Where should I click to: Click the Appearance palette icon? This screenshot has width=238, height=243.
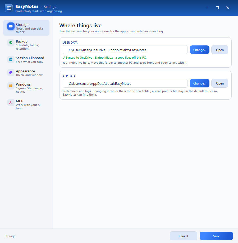(11, 73)
